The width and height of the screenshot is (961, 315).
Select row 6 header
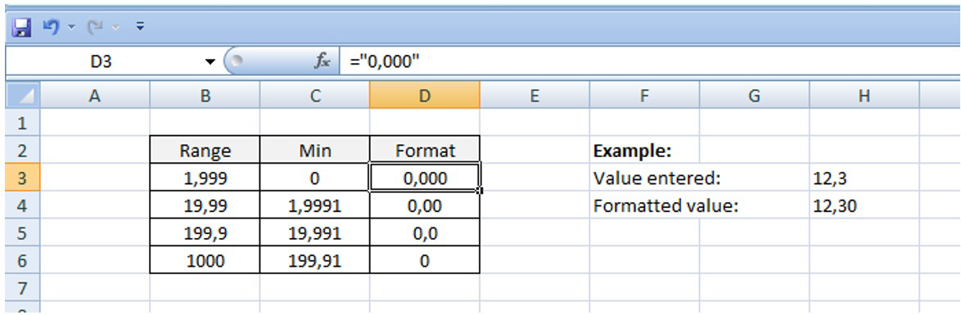point(23,260)
